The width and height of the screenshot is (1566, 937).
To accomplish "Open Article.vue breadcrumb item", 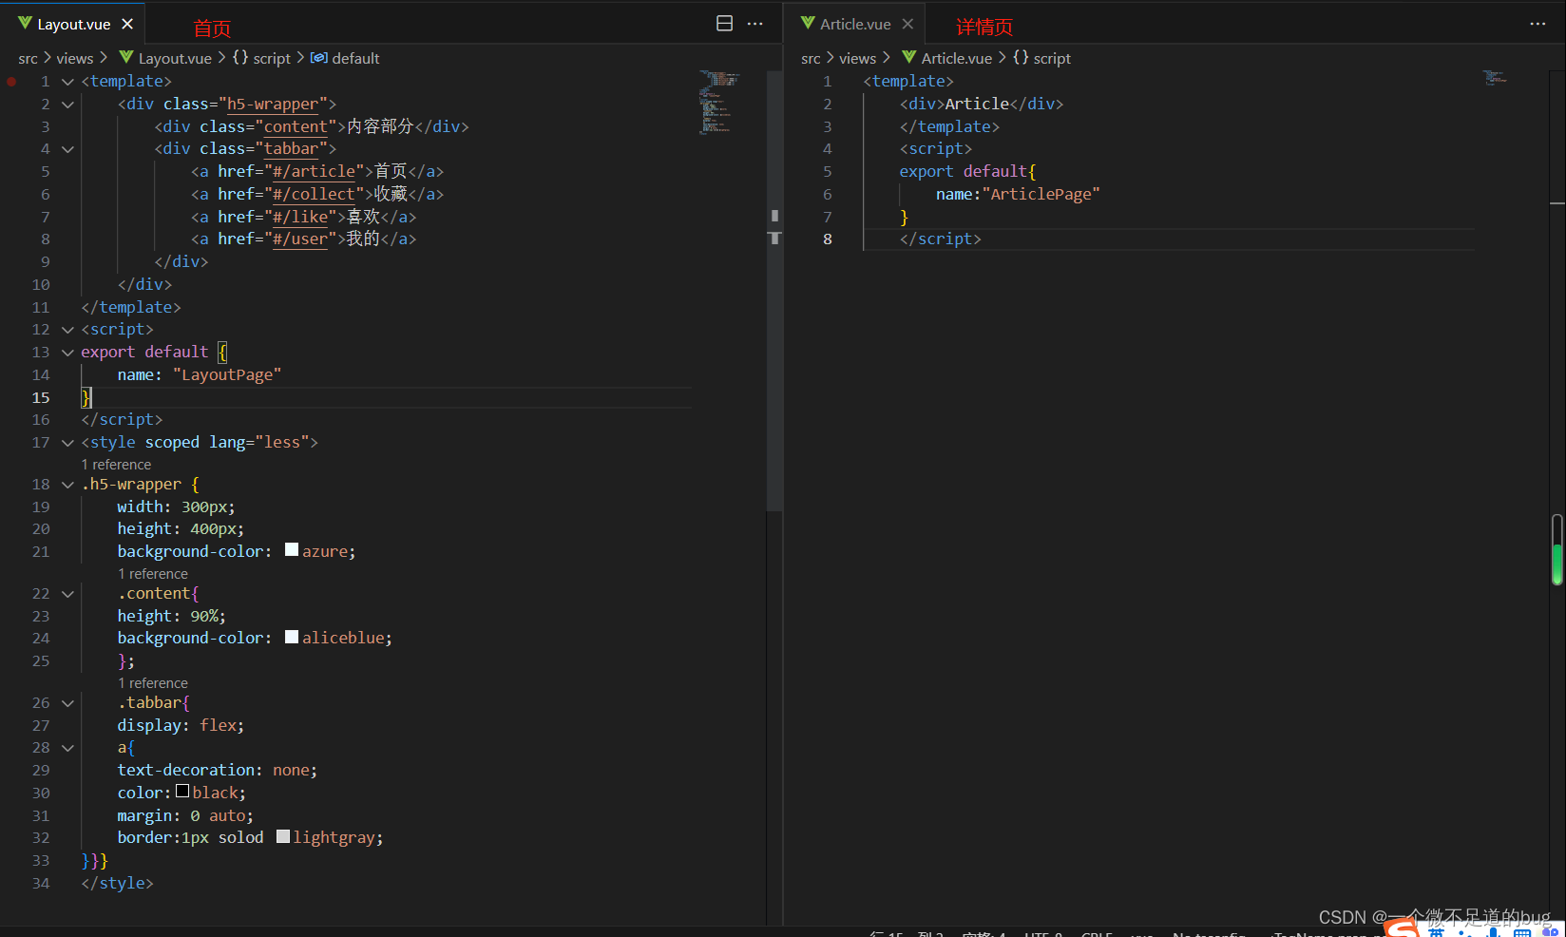I will click(957, 58).
